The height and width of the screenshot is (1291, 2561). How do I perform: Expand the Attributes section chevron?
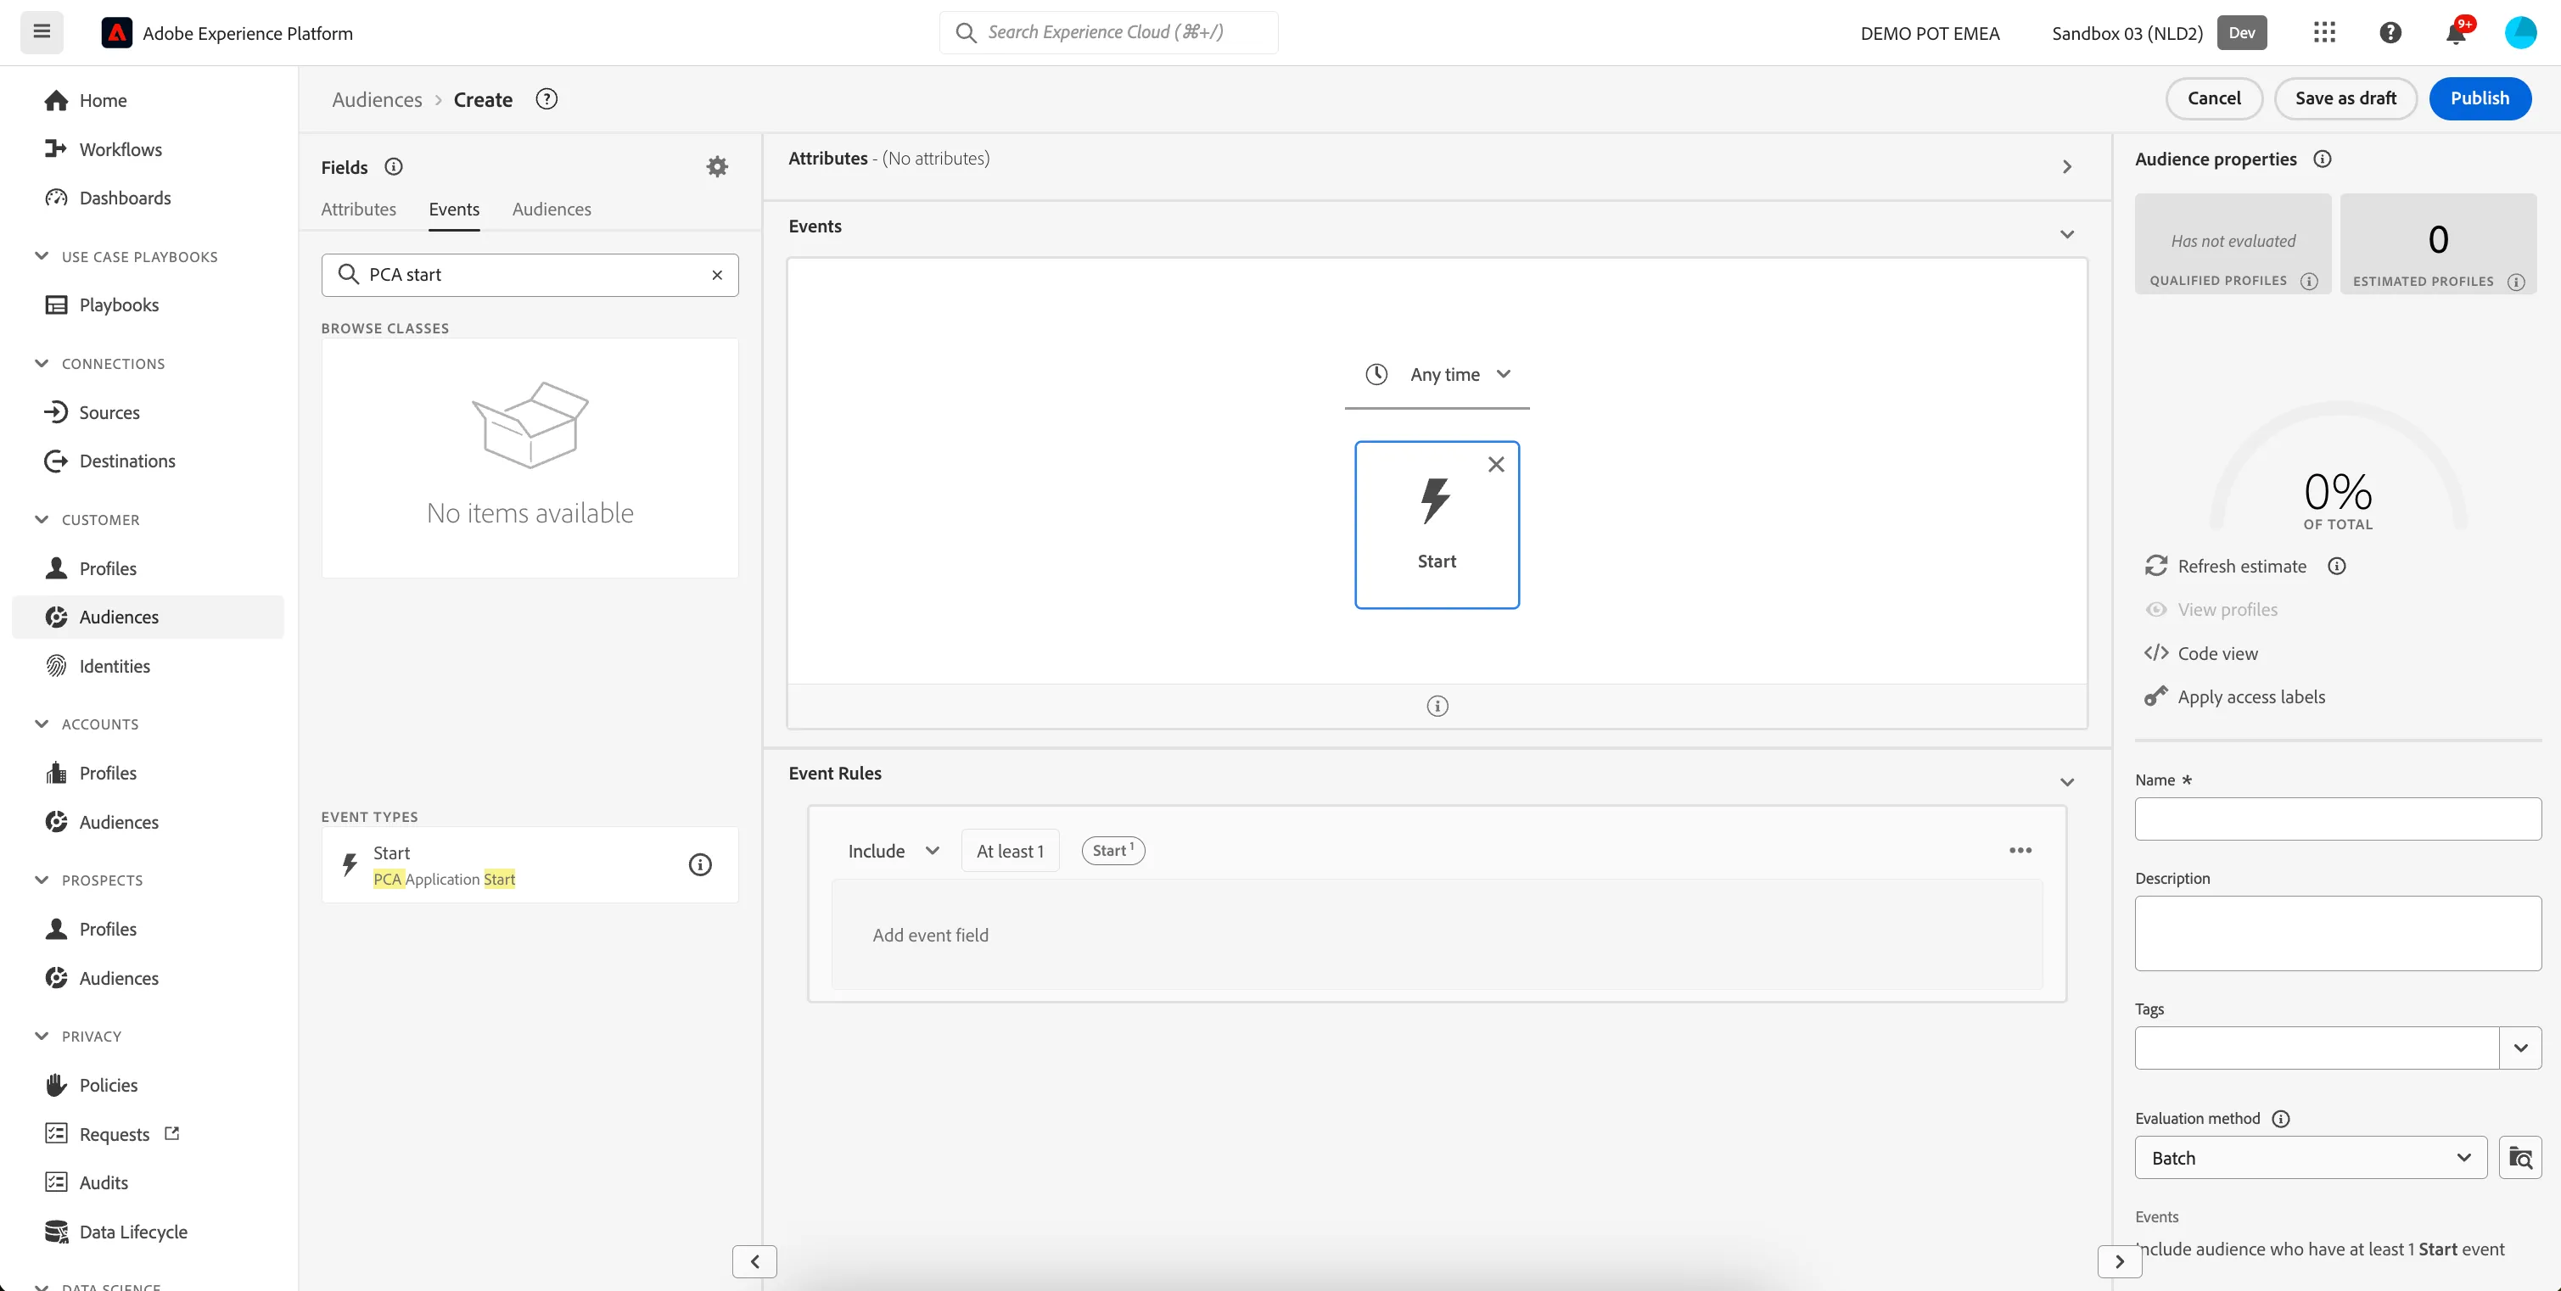pos(2067,167)
